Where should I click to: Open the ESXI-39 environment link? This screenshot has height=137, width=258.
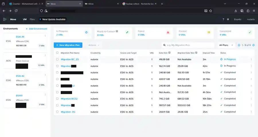point(20,37)
